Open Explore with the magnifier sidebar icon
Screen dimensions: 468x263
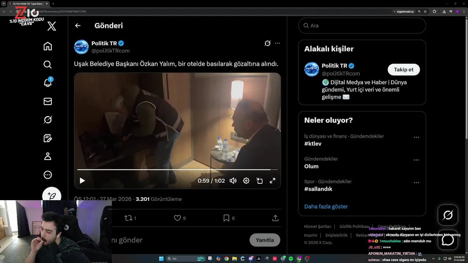point(48,65)
